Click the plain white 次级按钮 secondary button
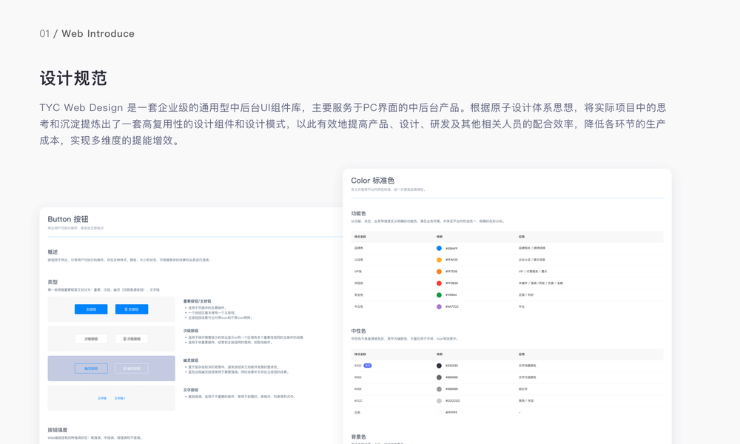The width and height of the screenshot is (740, 444). pos(91,339)
